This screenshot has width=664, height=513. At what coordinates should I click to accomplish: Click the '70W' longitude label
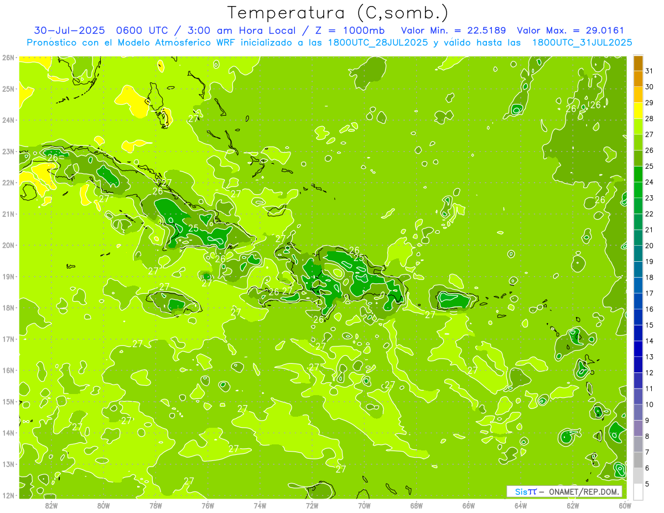pyautogui.click(x=364, y=505)
